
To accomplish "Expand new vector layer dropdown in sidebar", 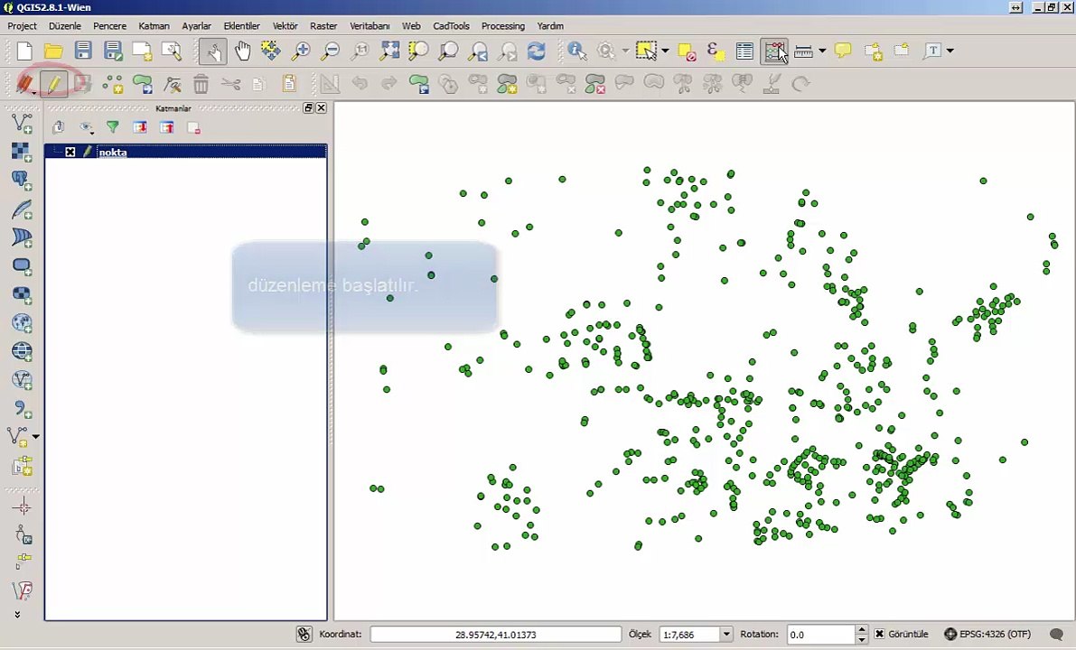I will [x=35, y=436].
